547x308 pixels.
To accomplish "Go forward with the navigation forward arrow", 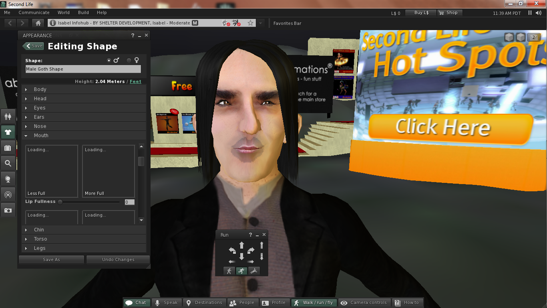I will [x=23, y=23].
